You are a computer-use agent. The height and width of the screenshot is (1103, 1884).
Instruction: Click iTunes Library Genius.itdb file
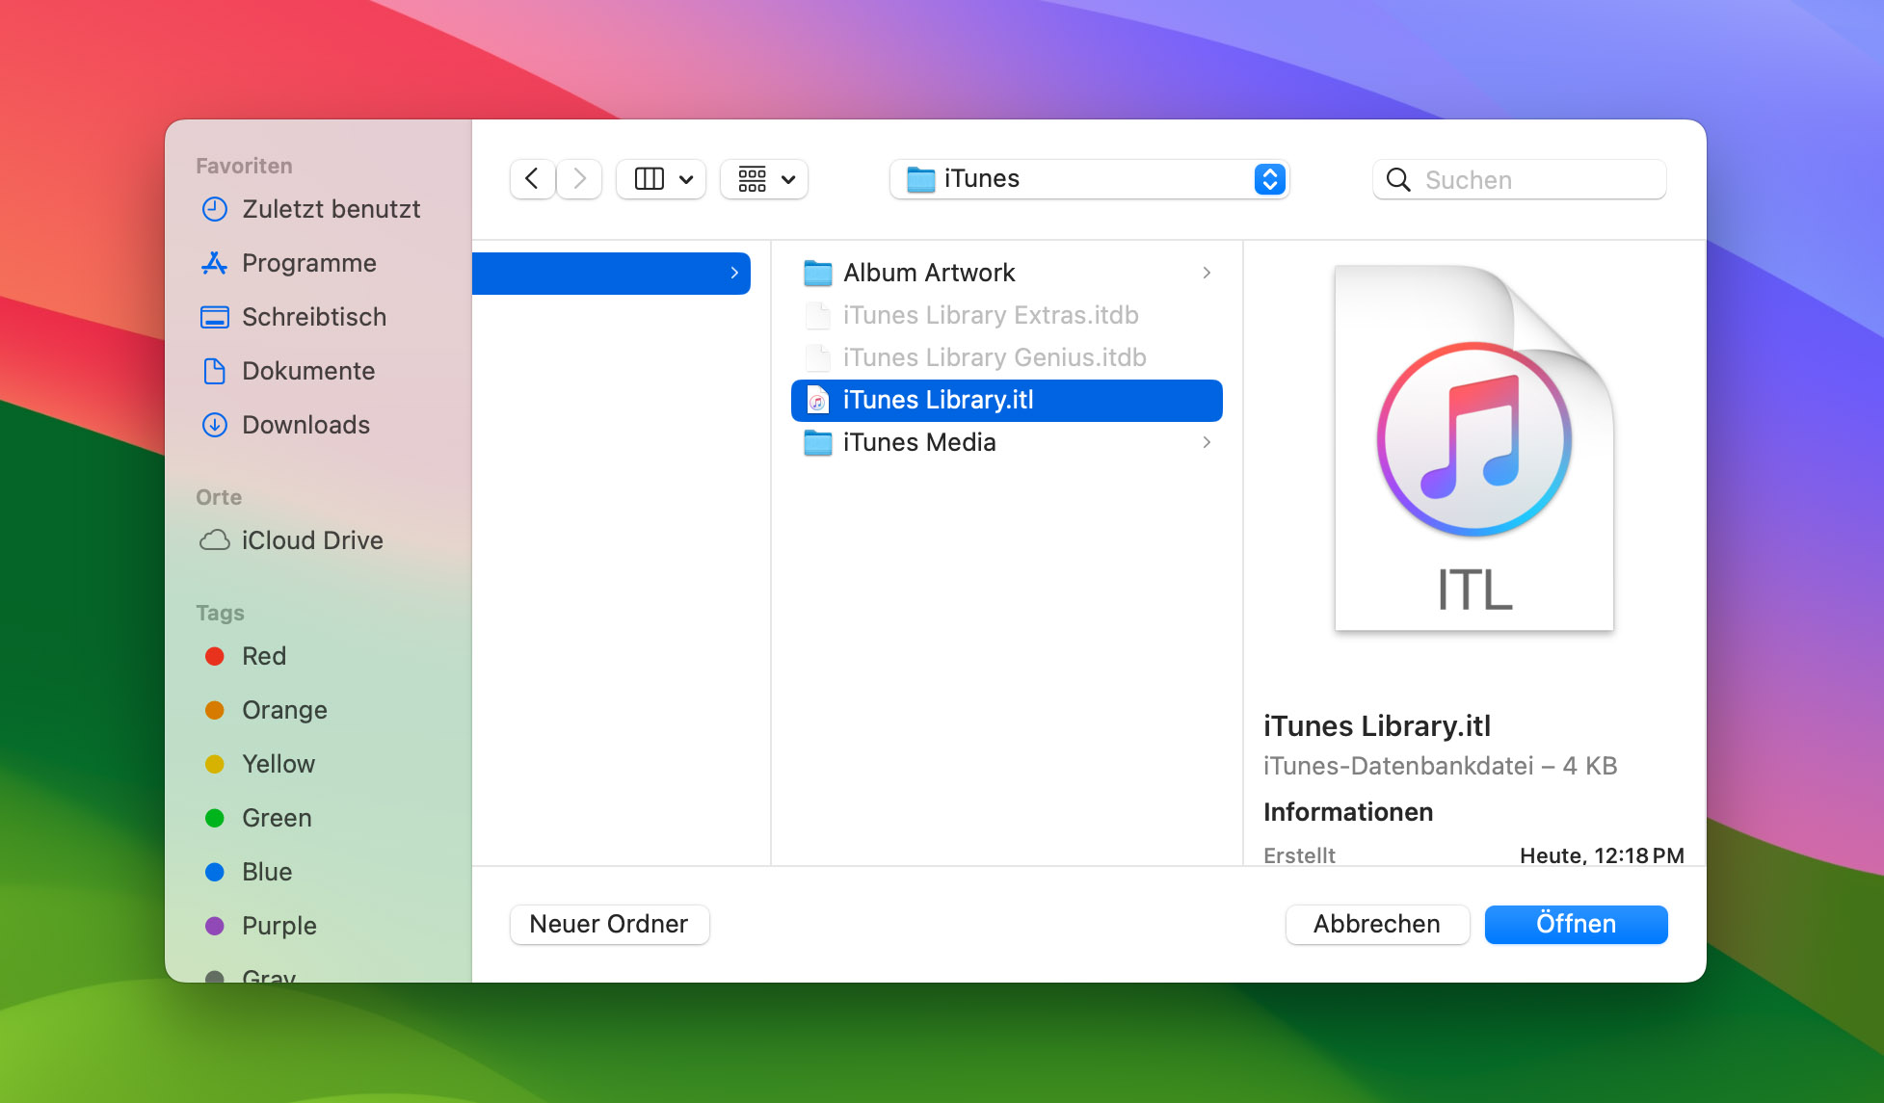tap(1007, 357)
